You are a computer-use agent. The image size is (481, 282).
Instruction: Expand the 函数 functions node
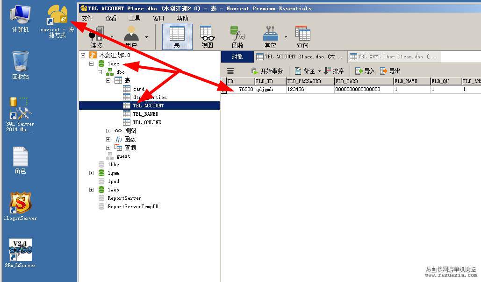click(108, 139)
